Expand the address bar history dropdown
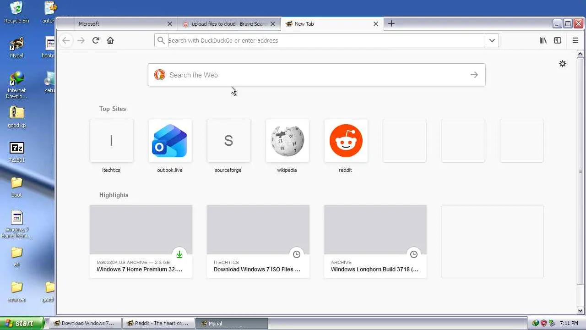 point(492,40)
